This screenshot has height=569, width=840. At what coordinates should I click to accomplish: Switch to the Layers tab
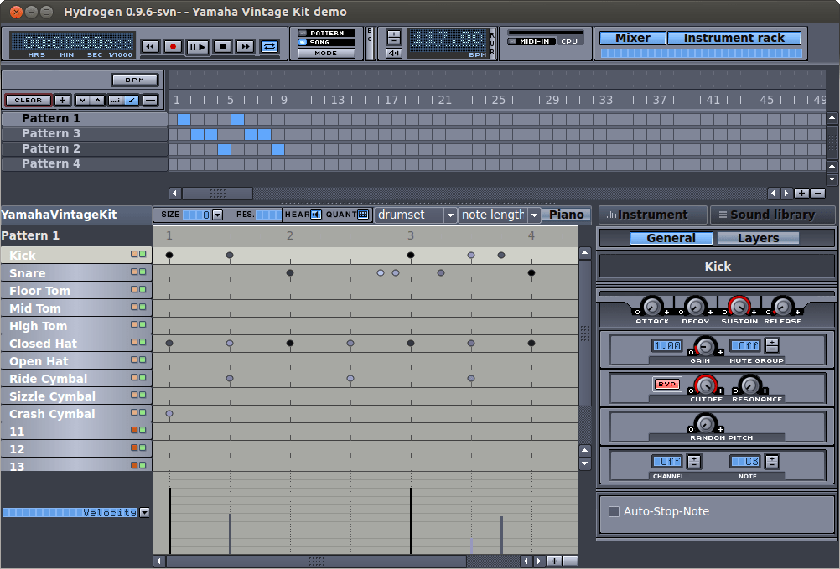pos(758,238)
